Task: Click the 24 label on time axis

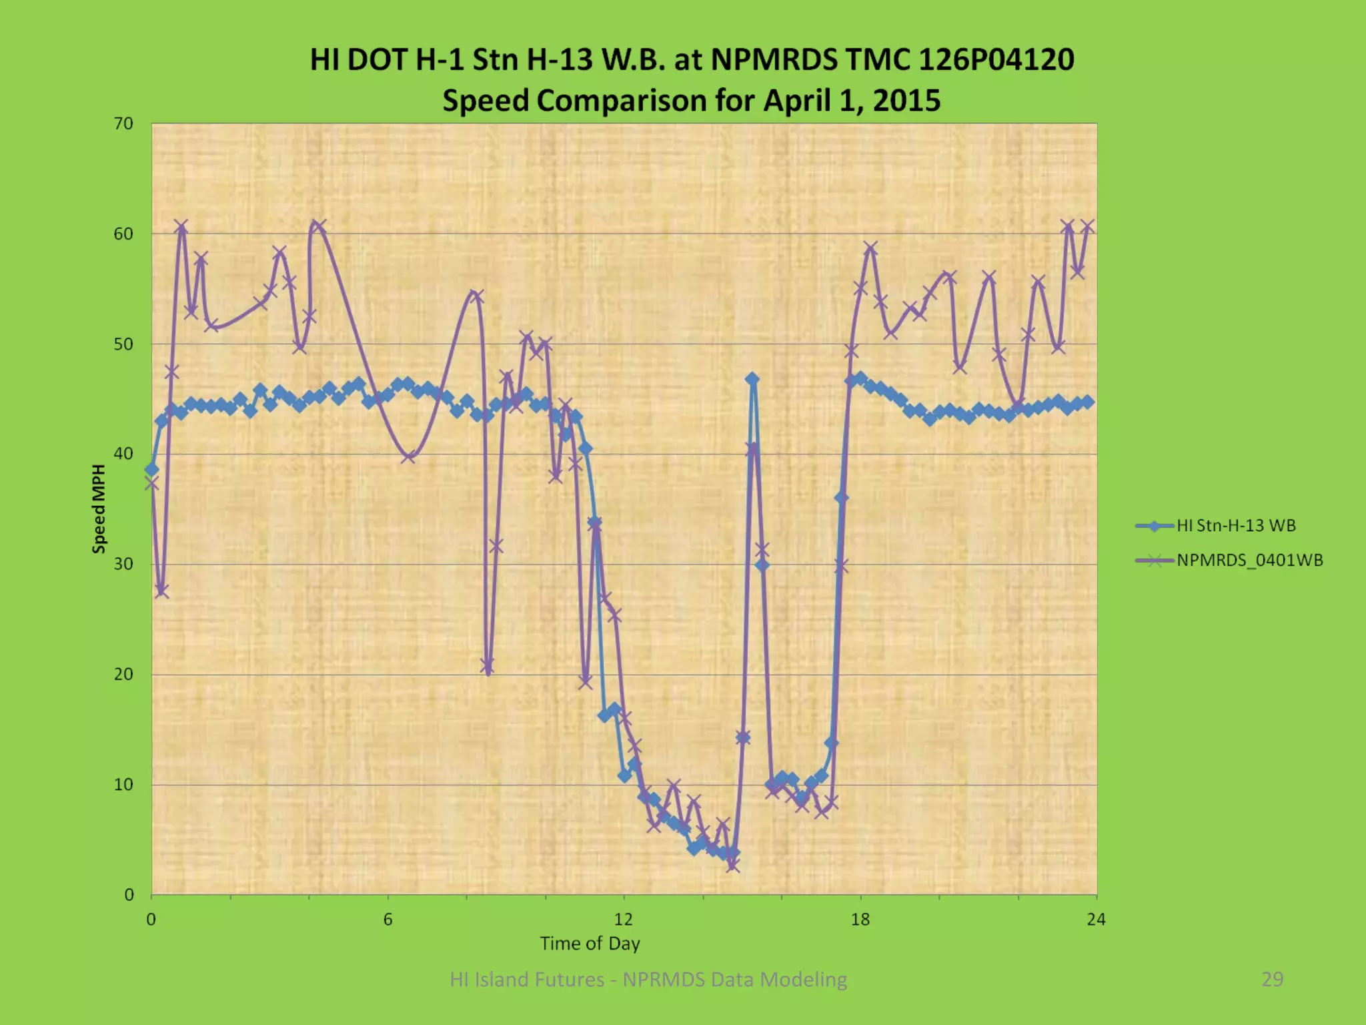Action: (1096, 920)
